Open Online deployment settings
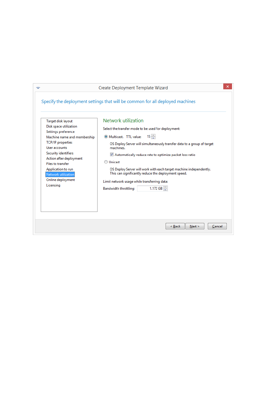The image size is (278, 394). 61,180
